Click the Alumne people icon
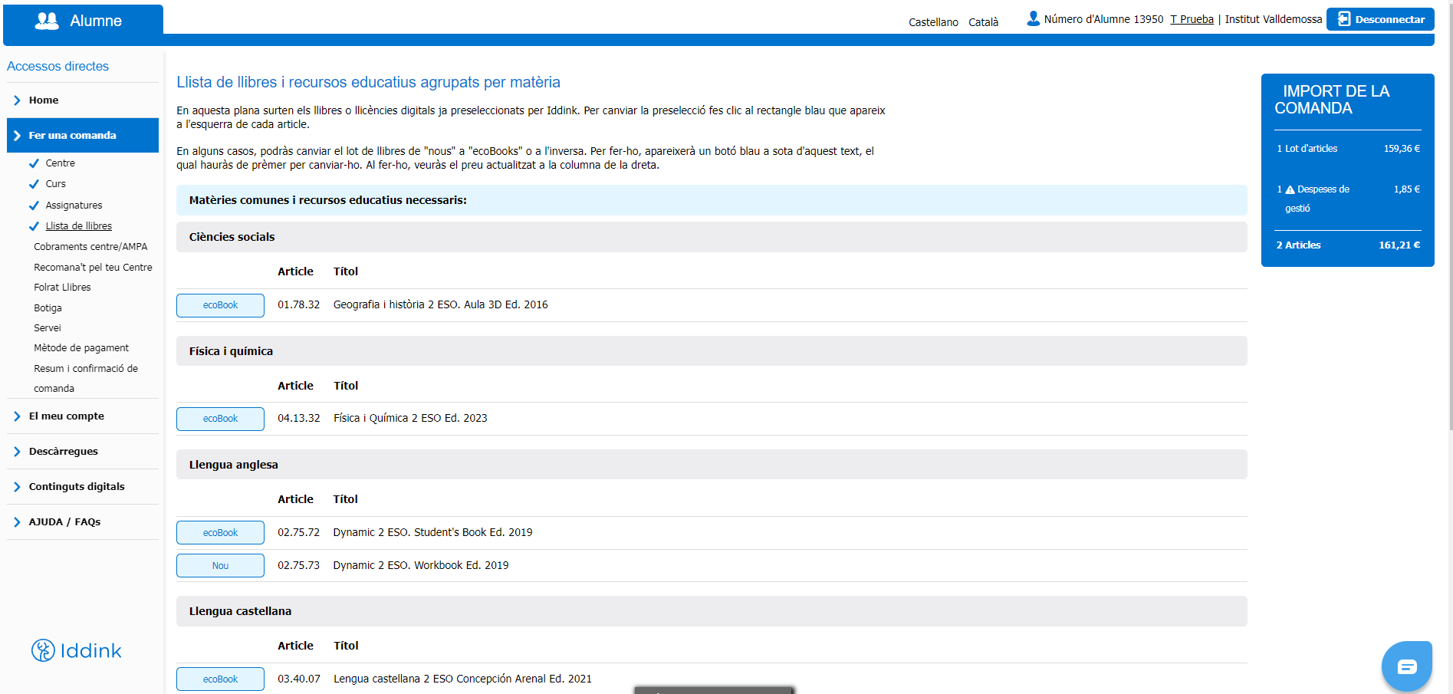The height and width of the screenshot is (694, 1453). 47,21
